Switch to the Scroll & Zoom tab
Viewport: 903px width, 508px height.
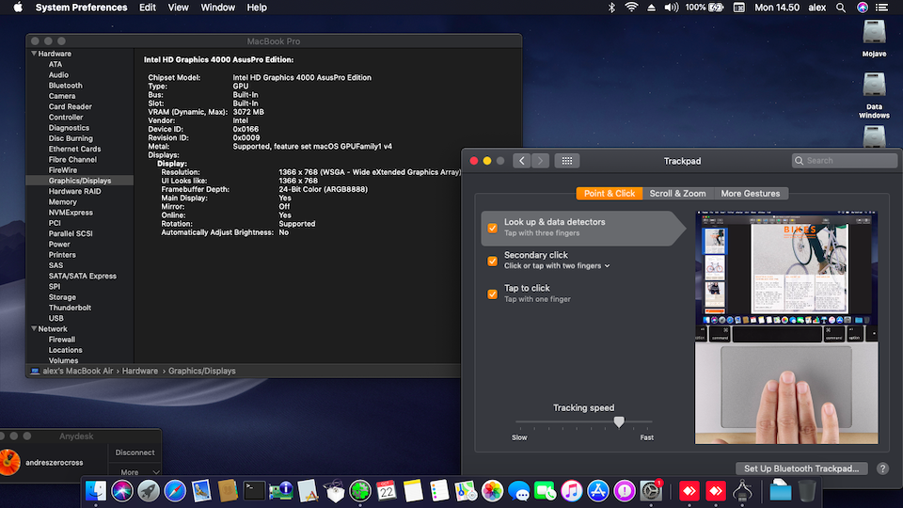[x=677, y=194]
